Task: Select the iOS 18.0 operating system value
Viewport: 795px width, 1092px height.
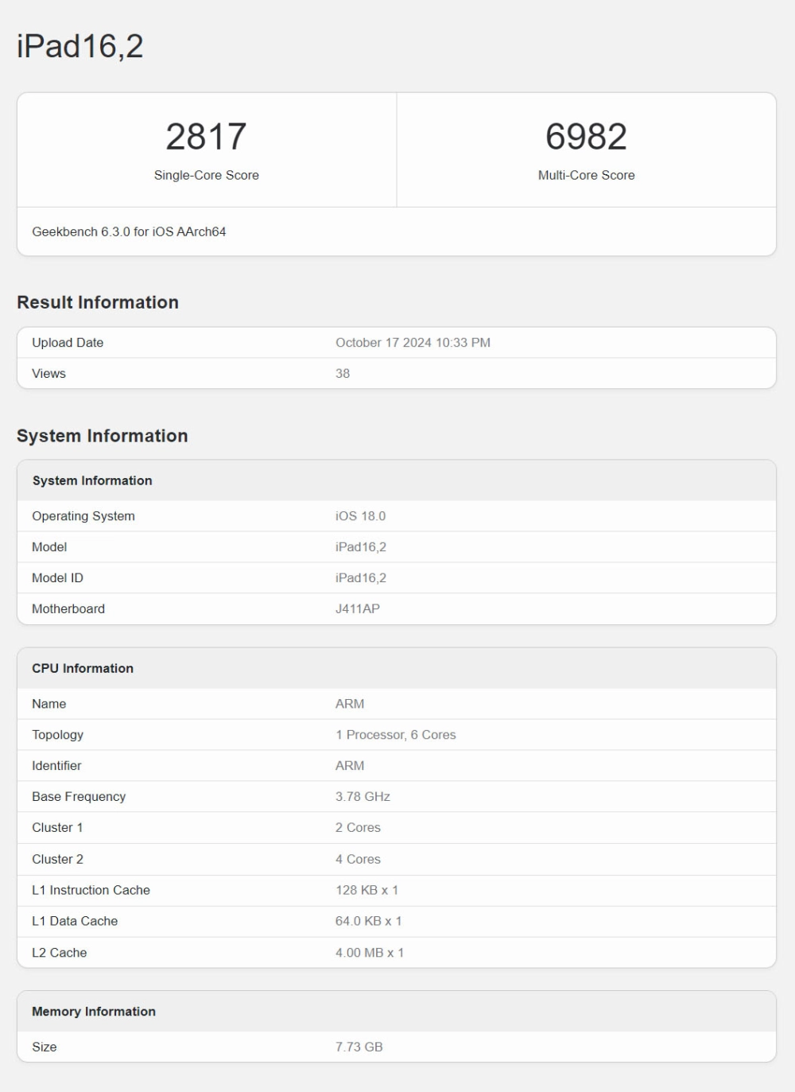Action: coord(360,516)
